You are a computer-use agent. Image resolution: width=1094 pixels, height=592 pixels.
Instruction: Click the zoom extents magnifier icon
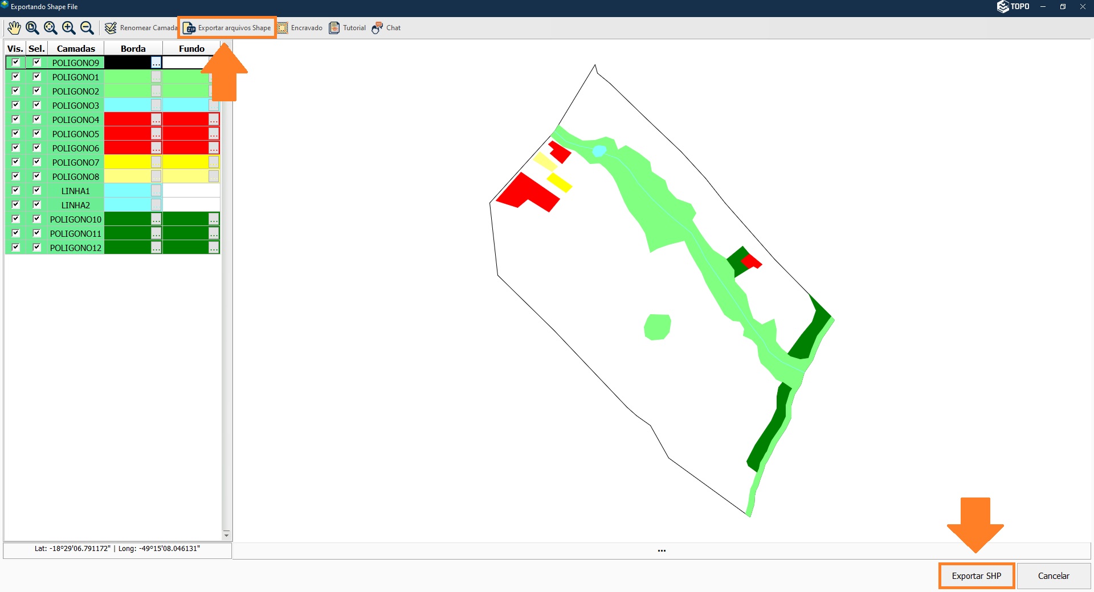tap(51, 28)
